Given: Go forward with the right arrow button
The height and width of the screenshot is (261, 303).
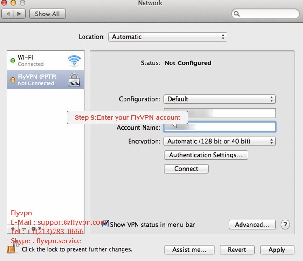Looking at the screenshot, I should click(x=19, y=14).
